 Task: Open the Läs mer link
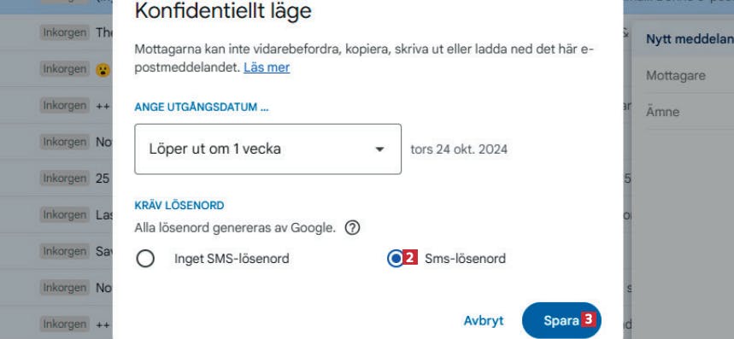click(267, 67)
